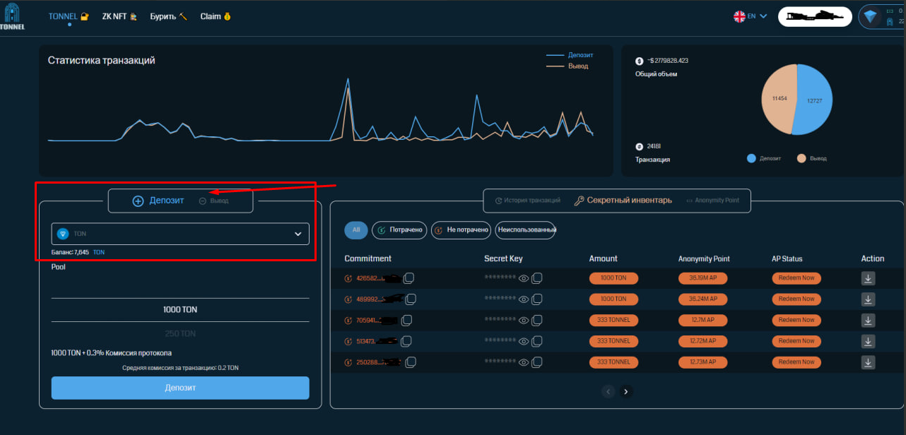Open the Бурить nav item
This screenshot has width=906, height=435.
point(168,16)
